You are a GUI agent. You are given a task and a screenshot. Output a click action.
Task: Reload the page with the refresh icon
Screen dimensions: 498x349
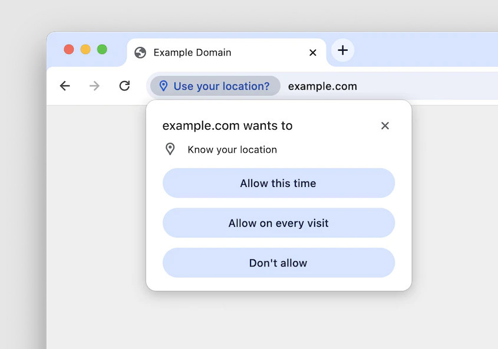pos(124,85)
